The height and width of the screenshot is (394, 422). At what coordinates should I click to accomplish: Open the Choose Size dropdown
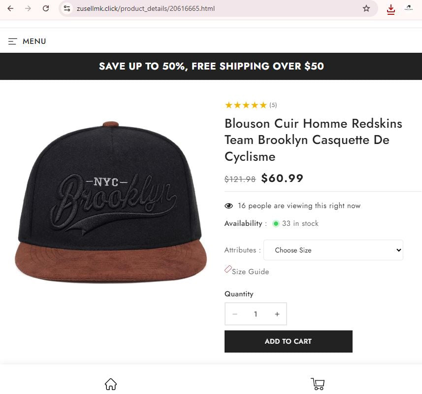333,250
